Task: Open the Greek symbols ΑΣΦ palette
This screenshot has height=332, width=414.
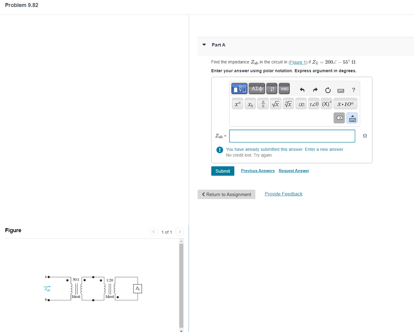Action: click(257, 88)
